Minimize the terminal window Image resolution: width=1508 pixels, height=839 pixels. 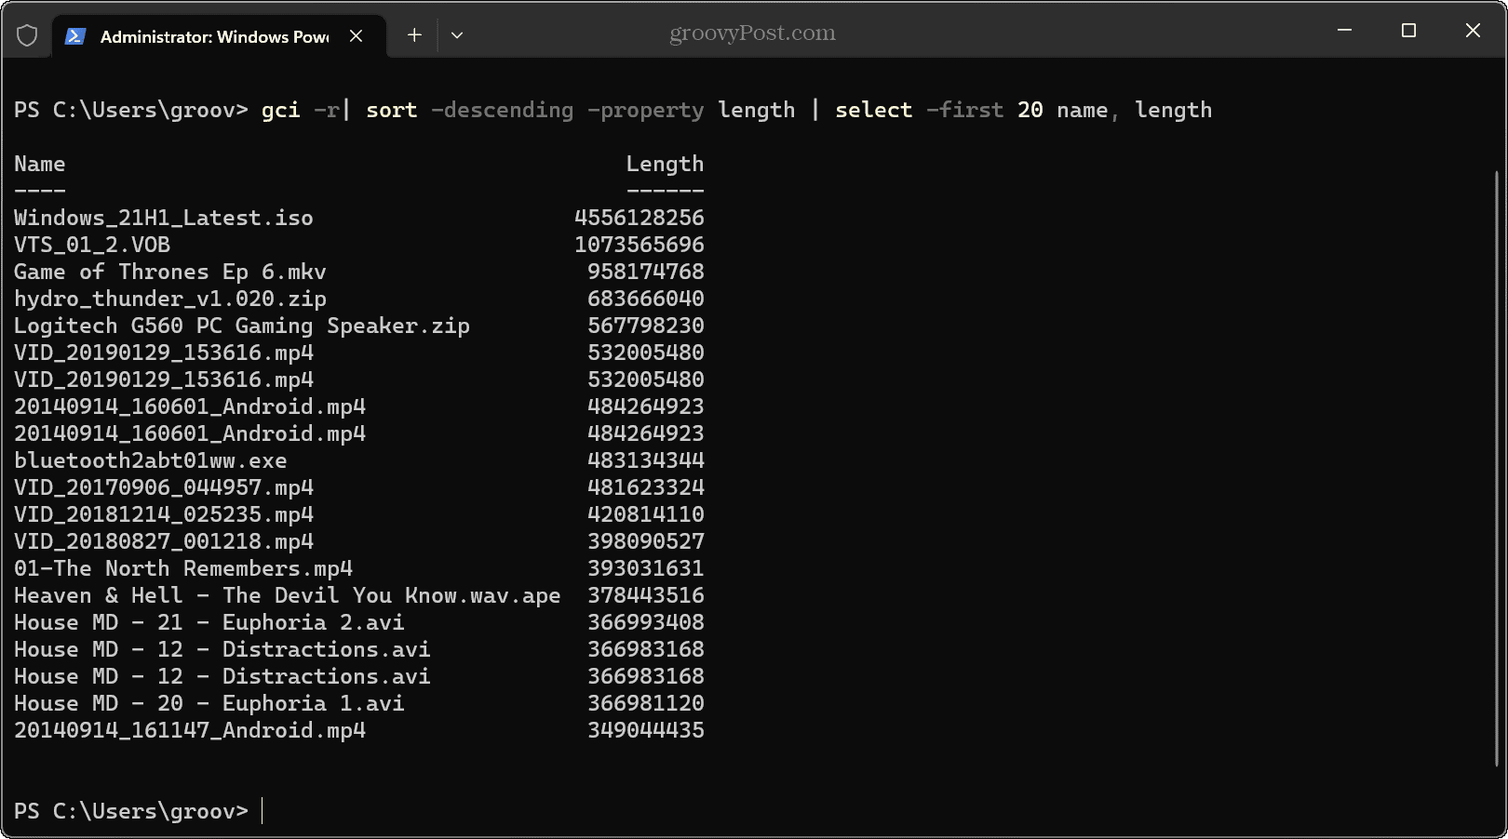1344,31
